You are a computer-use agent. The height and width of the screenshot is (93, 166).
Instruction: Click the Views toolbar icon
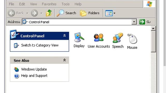109,13
